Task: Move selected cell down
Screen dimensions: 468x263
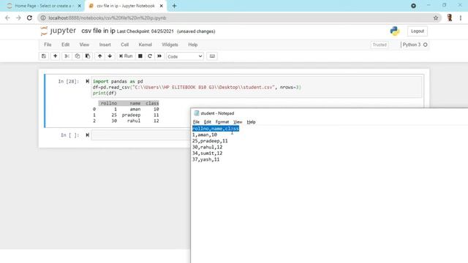Action: point(110,56)
